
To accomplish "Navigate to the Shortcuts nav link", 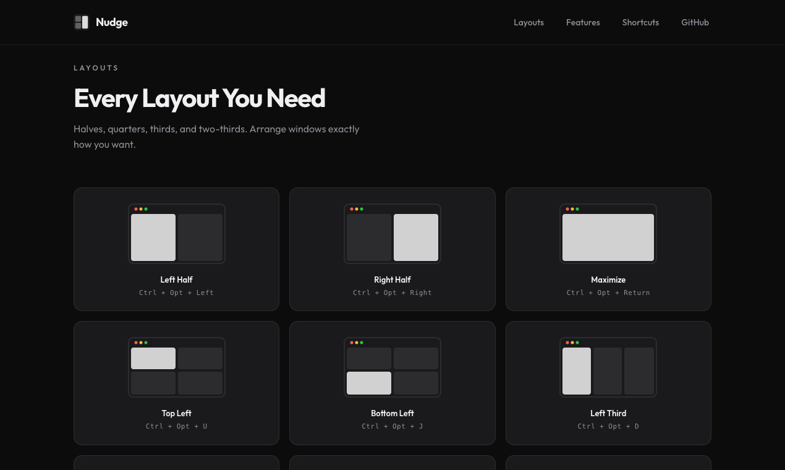I will [640, 22].
